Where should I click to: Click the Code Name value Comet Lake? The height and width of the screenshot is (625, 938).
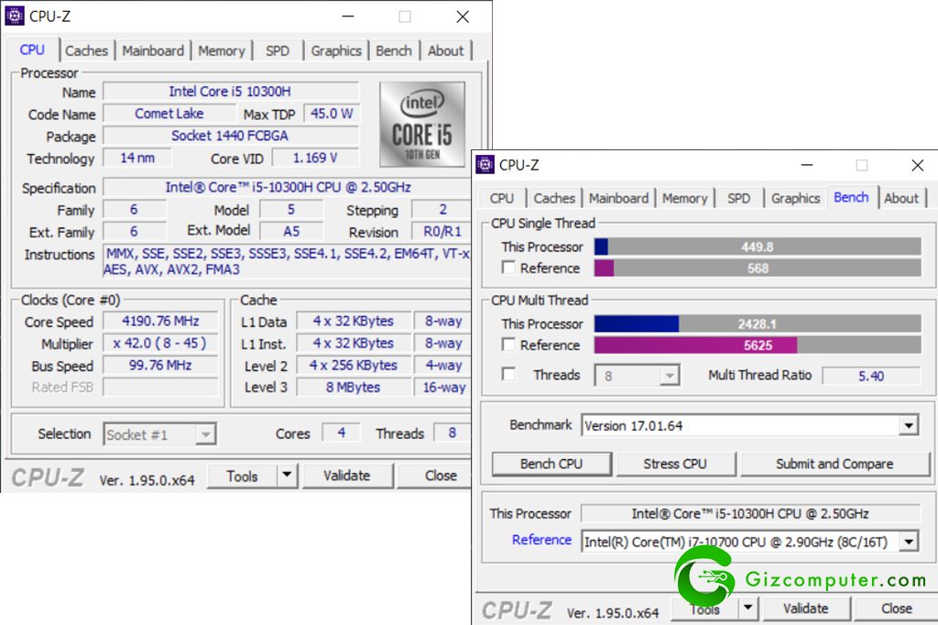point(169,113)
